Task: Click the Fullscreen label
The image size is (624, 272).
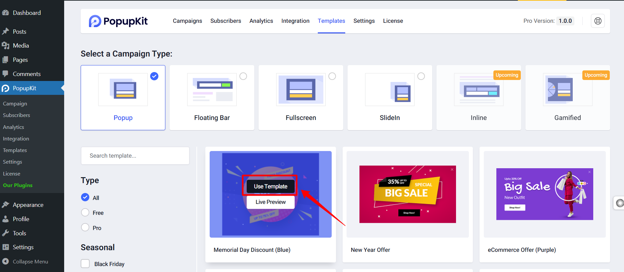Action: pyautogui.click(x=301, y=118)
